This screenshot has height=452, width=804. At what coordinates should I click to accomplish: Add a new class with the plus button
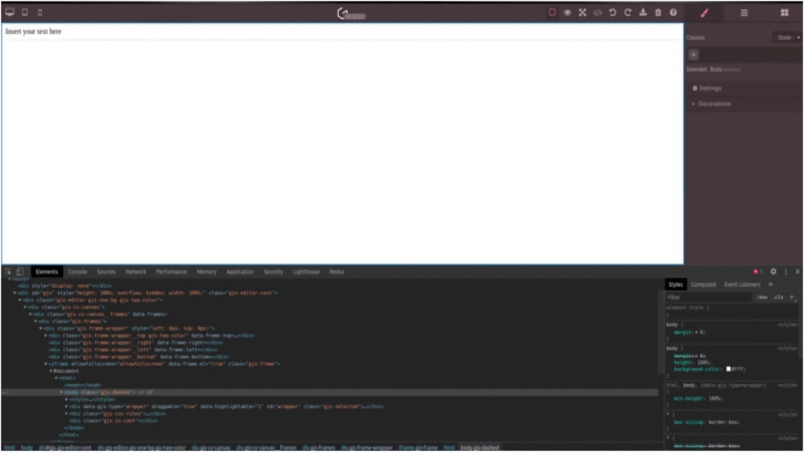[693, 55]
